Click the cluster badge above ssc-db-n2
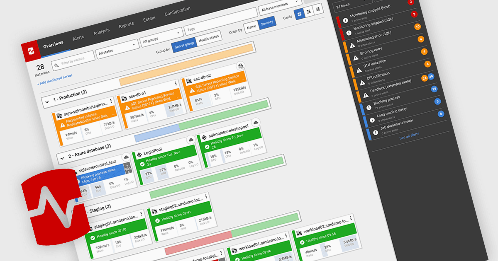The height and width of the screenshot is (261, 498). [x=240, y=66]
